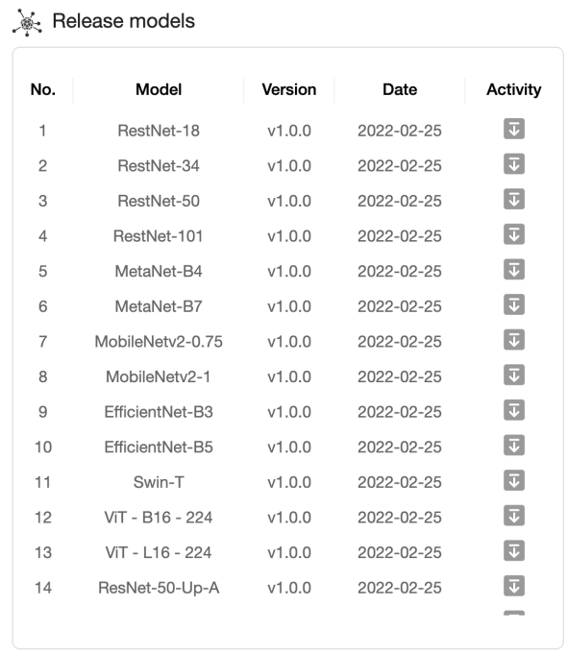Click the Version column header
567x654 pixels.
coord(289,89)
